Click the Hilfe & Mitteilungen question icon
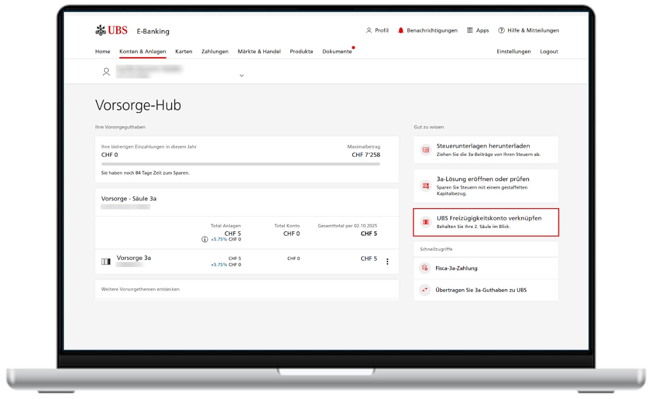Viewport: 652px width, 399px height. pyautogui.click(x=501, y=31)
